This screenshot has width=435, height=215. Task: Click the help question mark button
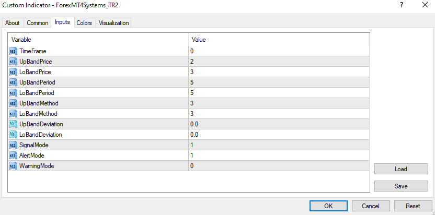click(x=402, y=5)
